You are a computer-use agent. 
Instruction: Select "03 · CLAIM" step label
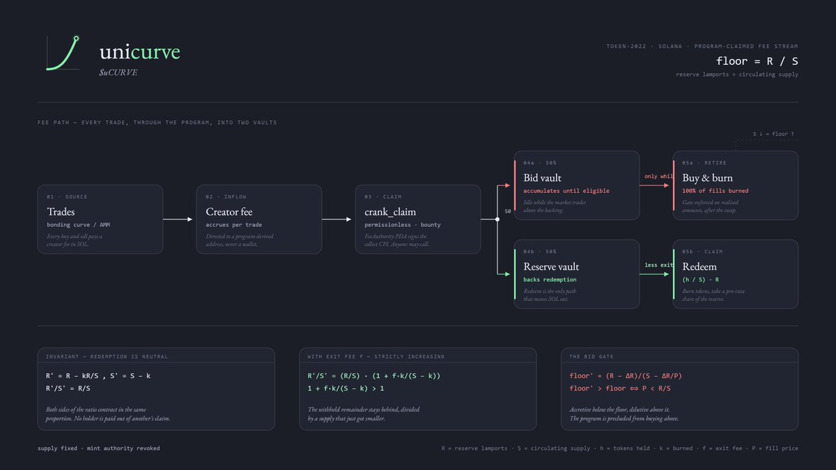point(383,197)
